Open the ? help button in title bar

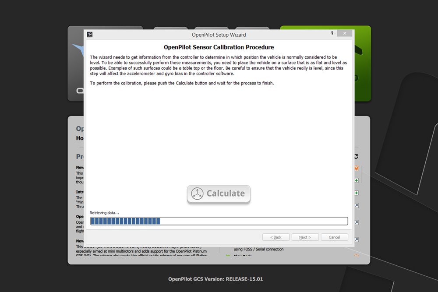coord(332,34)
